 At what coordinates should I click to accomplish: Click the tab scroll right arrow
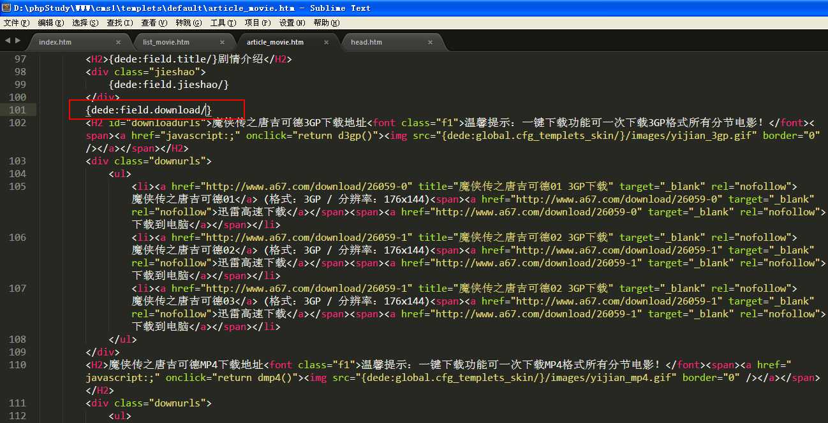pyautogui.click(x=18, y=41)
